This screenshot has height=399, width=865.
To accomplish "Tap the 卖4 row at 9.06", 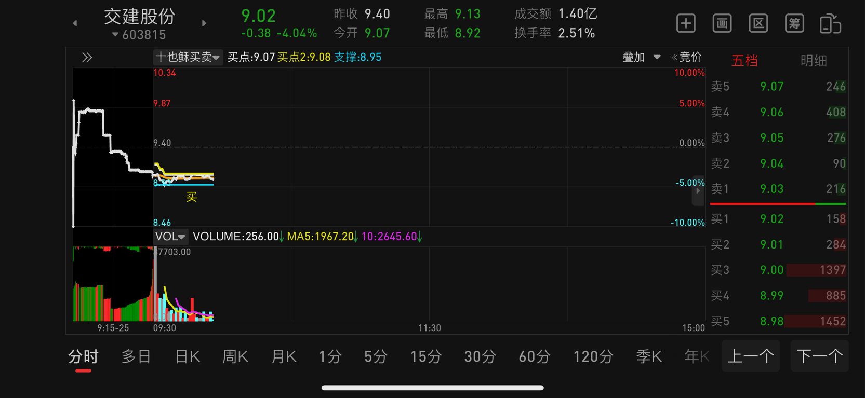I will pos(778,112).
